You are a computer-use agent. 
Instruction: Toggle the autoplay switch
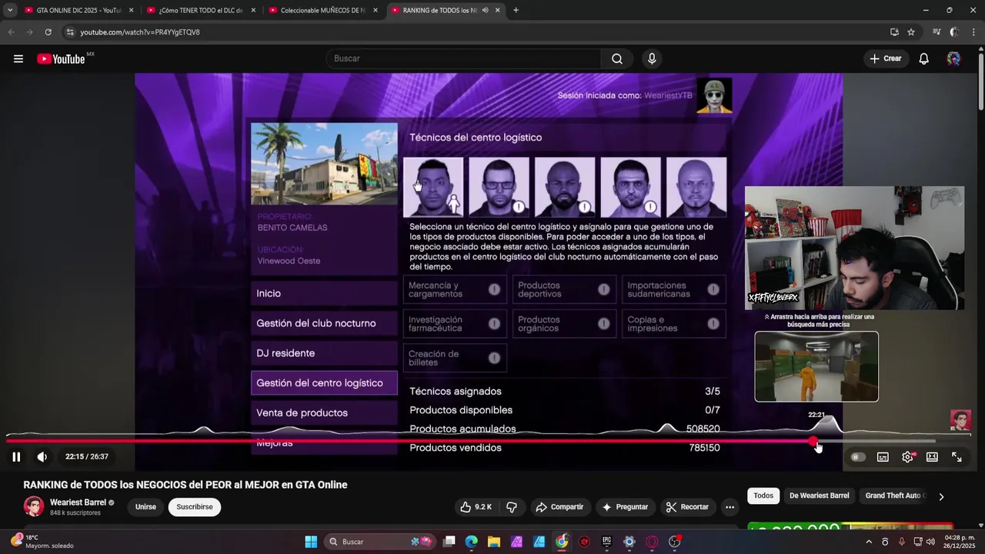[x=858, y=457]
